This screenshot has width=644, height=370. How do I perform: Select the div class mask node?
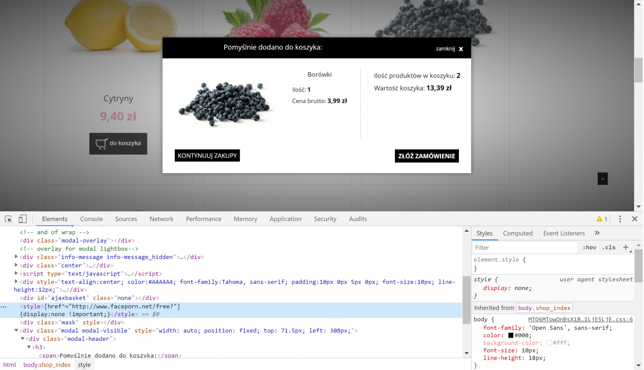72,323
